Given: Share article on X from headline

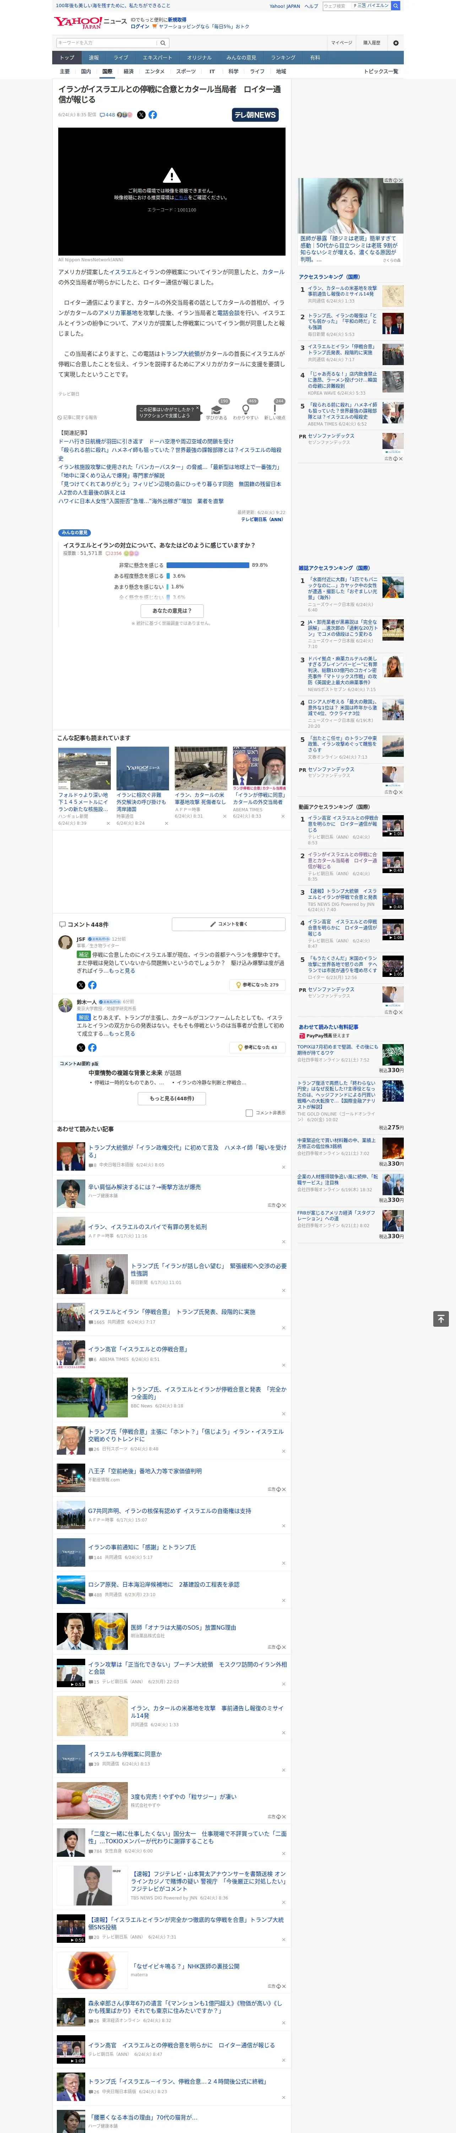Looking at the screenshot, I should (x=141, y=115).
